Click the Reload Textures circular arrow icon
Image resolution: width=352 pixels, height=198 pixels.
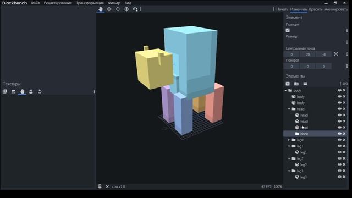tap(40, 92)
